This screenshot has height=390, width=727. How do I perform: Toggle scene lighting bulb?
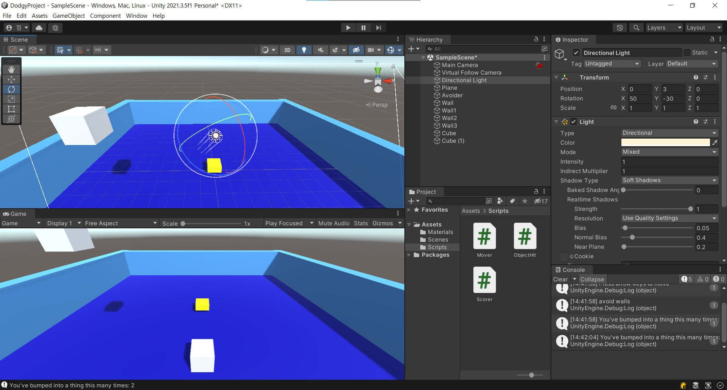304,50
